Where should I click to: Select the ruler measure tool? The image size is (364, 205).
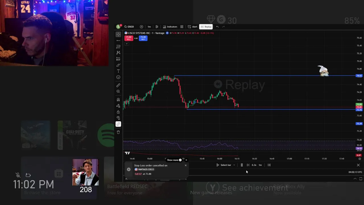tap(118, 85)
